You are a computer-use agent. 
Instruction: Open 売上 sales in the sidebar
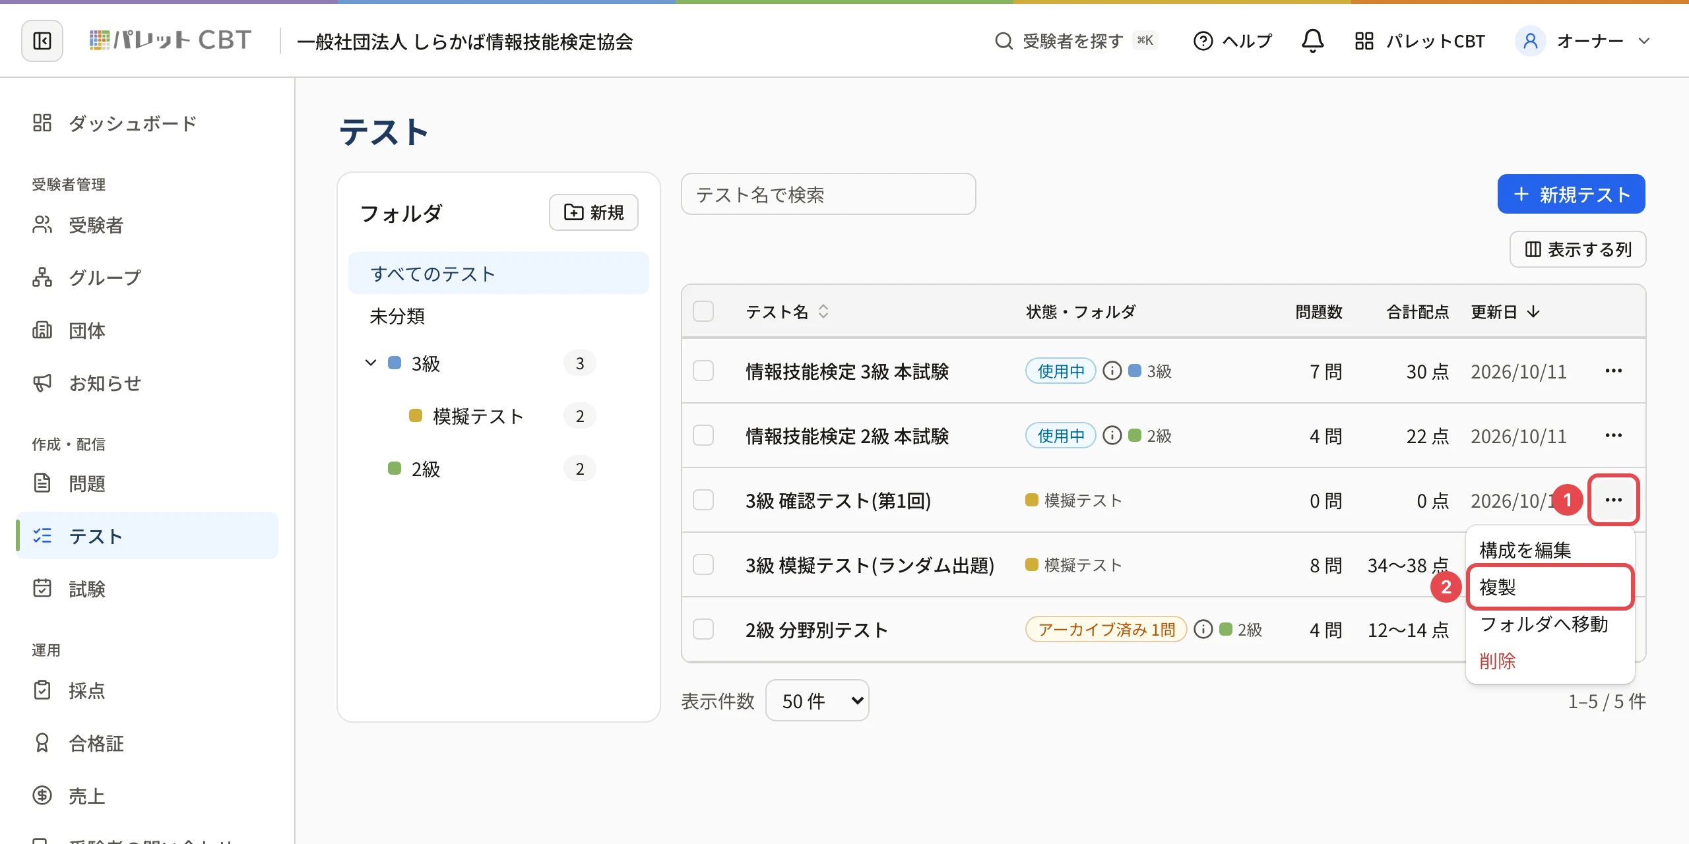coord(147,796)
